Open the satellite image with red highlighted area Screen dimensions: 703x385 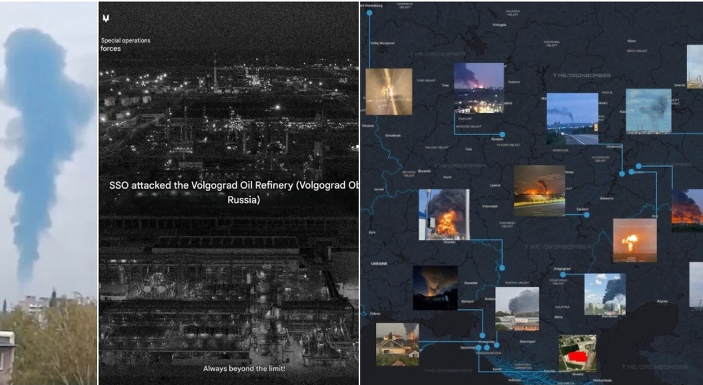pyautogui.click(x=577, y=353)
